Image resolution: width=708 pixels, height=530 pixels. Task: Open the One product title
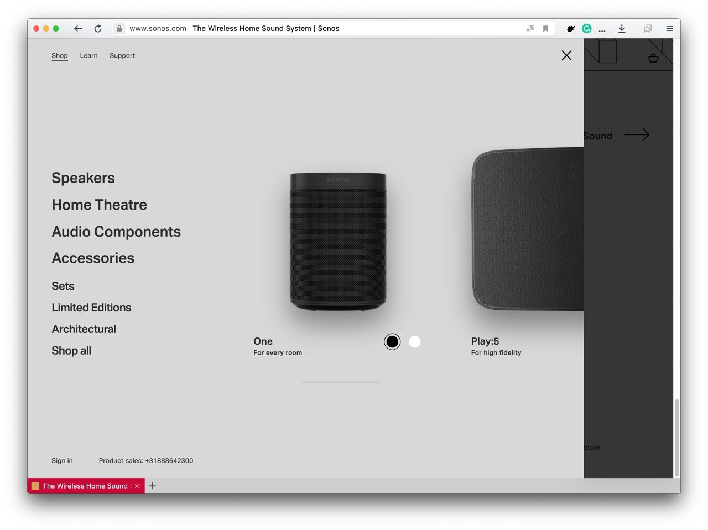click(x=263, y=341)
